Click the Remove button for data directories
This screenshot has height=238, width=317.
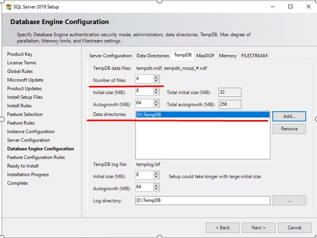coord(289,129)
